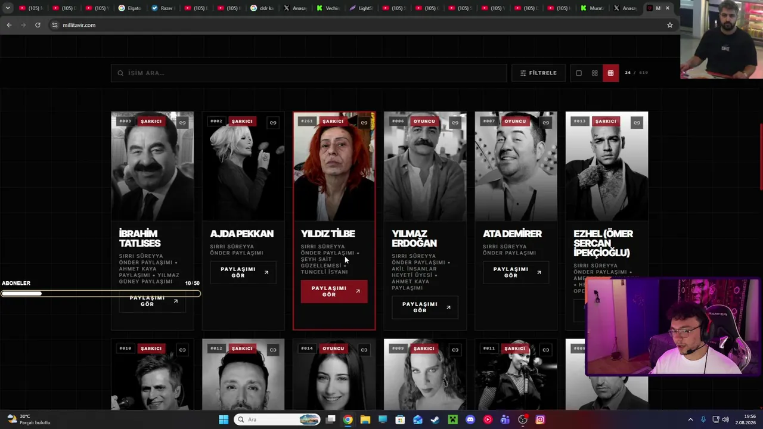Screen dimensions: 763x429
Task: Switch to the Vechin browser tab
Action: point(328,8)
